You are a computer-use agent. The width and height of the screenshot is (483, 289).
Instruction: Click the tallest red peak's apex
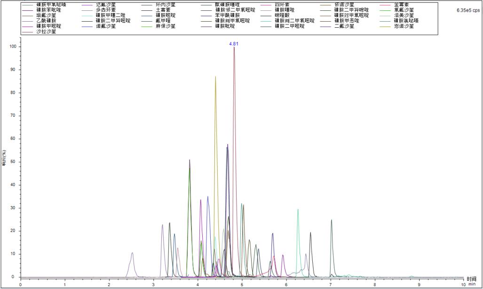[234, 48]
